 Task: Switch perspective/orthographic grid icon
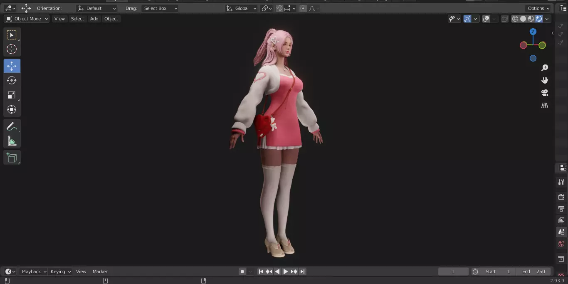tap(545, 106)
